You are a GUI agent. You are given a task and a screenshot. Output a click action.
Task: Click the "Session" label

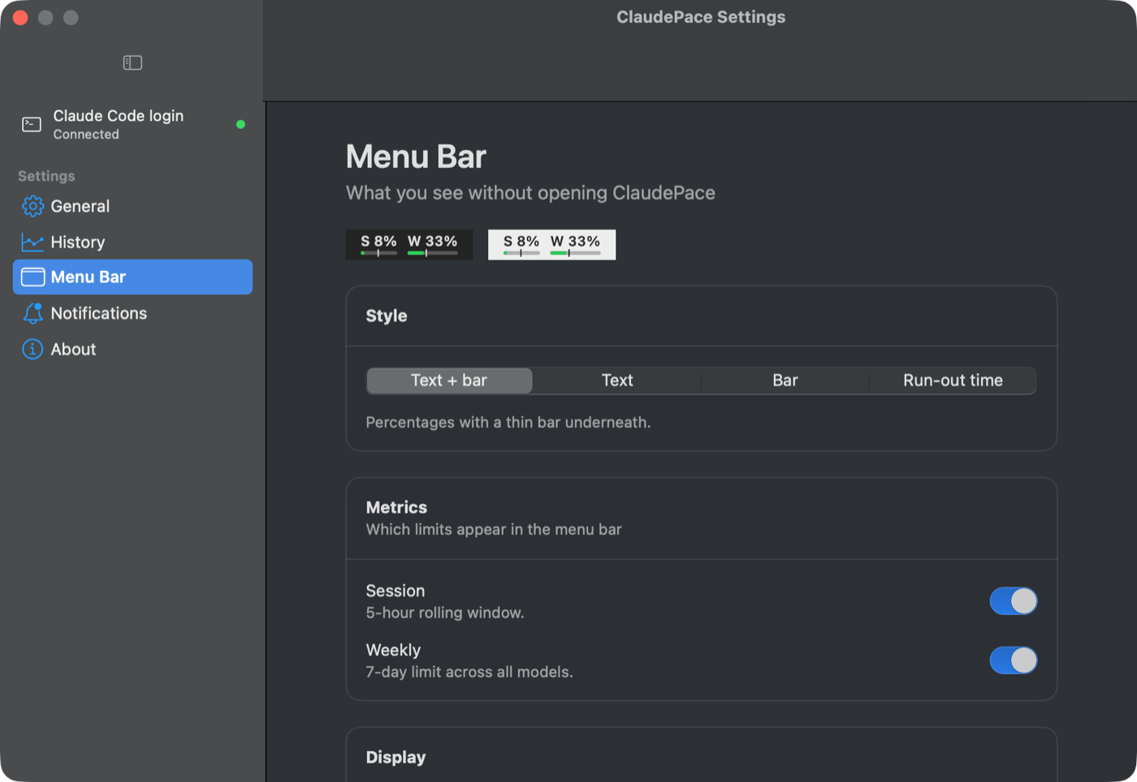click(396, 591)
